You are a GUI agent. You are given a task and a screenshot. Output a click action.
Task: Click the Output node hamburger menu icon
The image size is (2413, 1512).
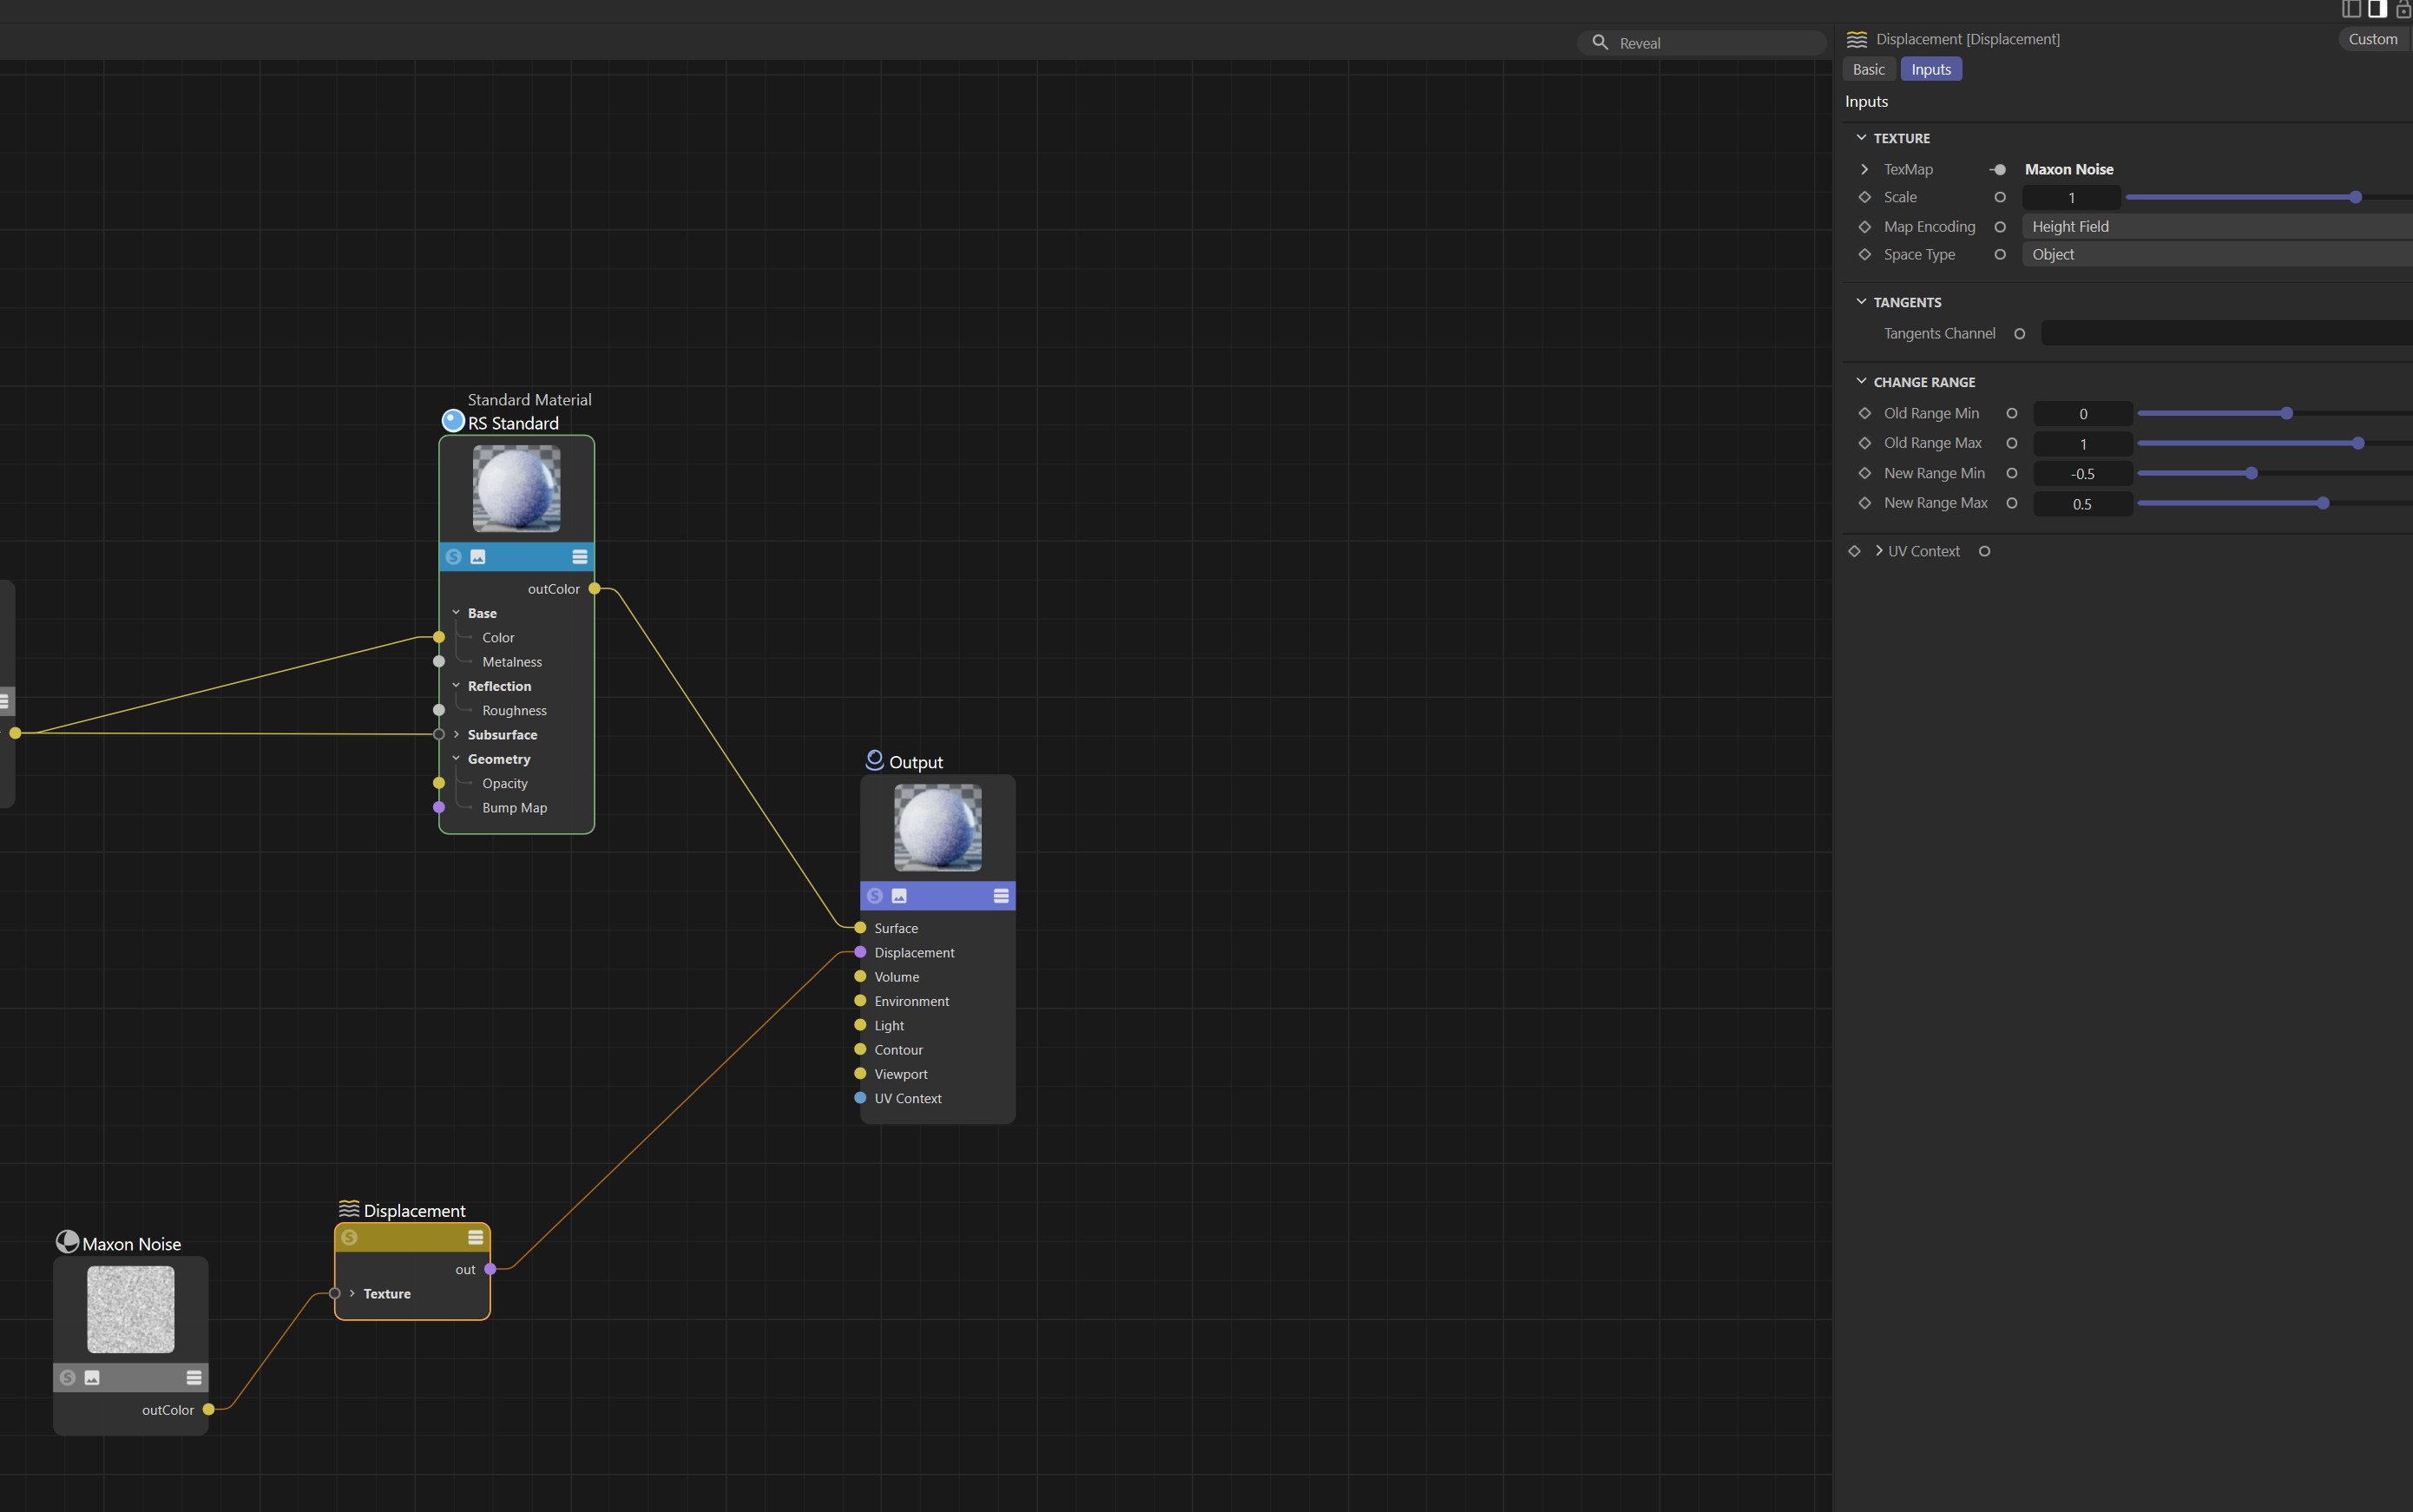click(1000, 896)
